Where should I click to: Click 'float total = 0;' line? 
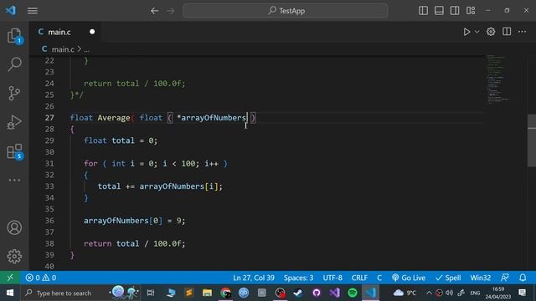[x=121, y=140]
